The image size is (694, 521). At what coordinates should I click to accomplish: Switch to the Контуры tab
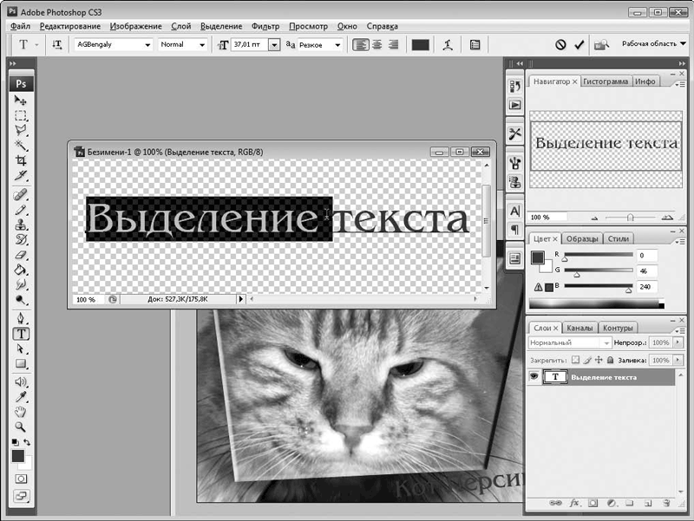(618, 328)
